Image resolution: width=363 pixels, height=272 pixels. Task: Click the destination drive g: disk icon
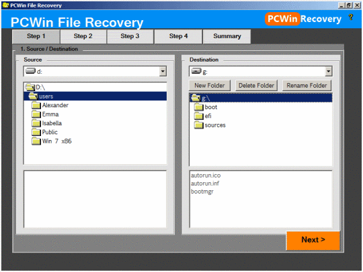point(196,71)
